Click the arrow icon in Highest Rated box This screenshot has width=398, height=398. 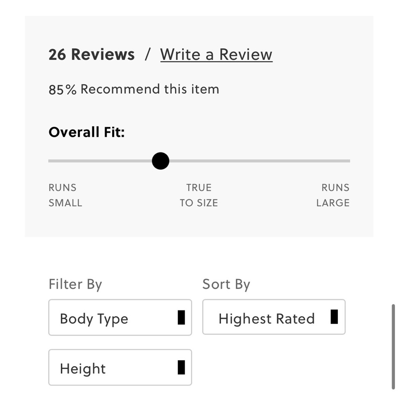[334, 317]
